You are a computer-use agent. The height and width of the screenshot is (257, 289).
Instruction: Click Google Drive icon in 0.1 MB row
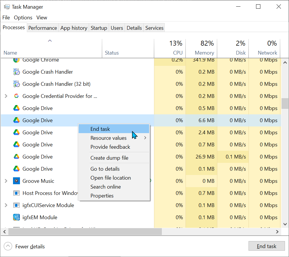coord(16,169)
